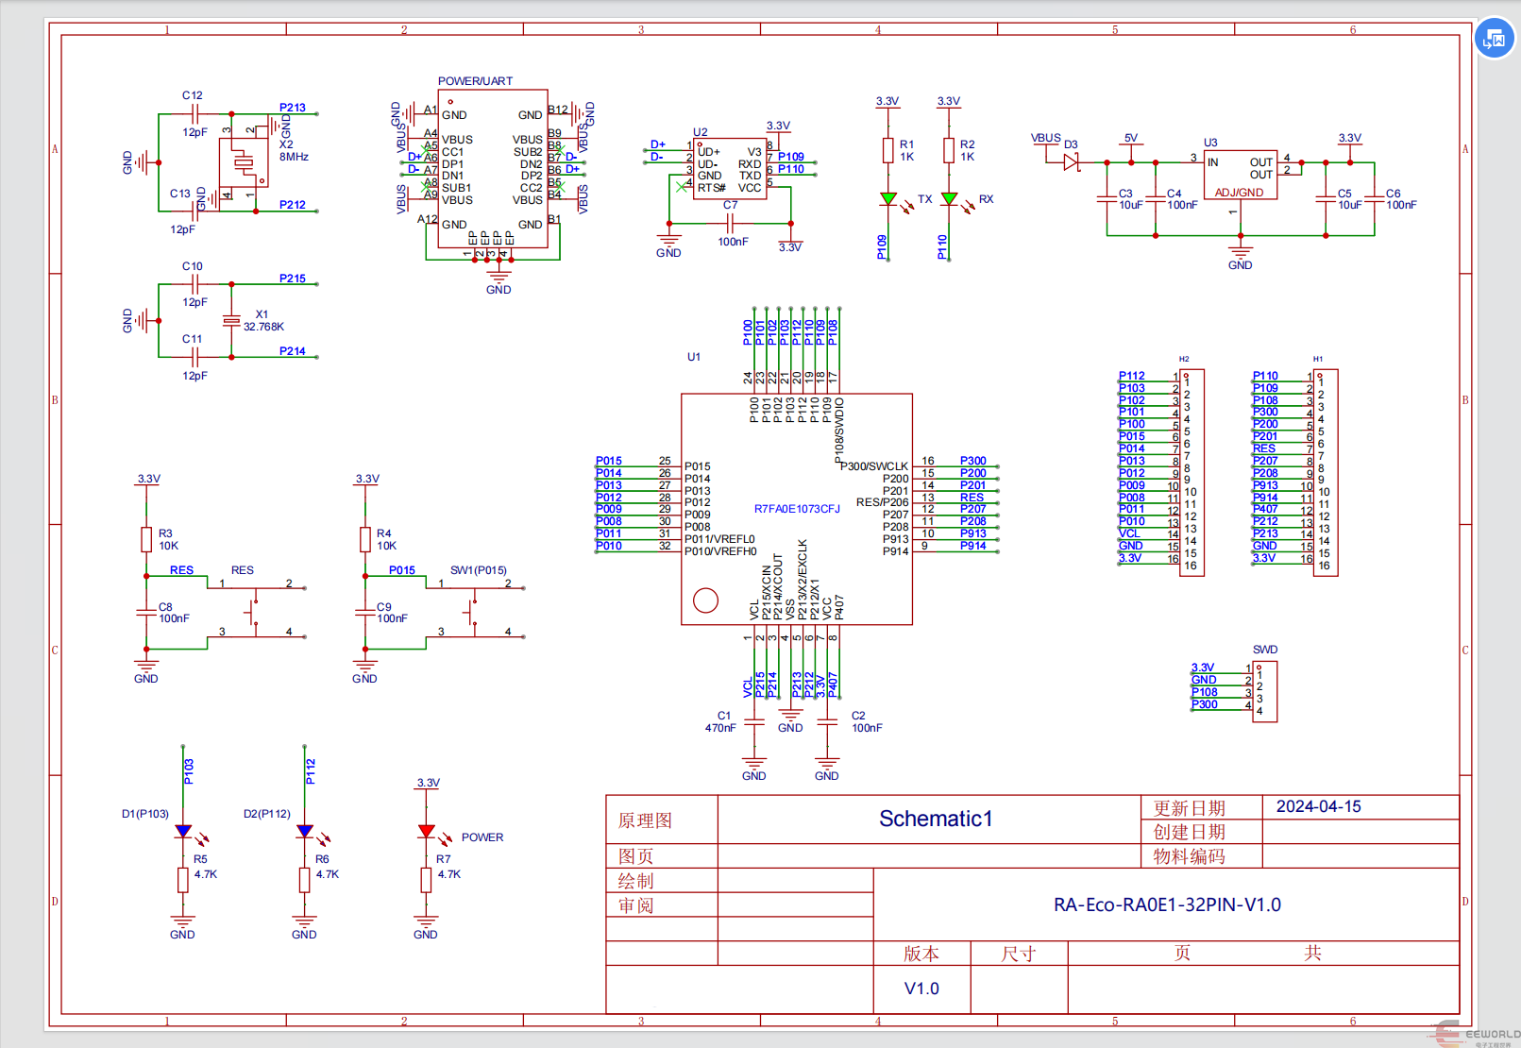Click the C13 capacitor label
Screen dimensions: 1521x1048
(x=180, y=194)
